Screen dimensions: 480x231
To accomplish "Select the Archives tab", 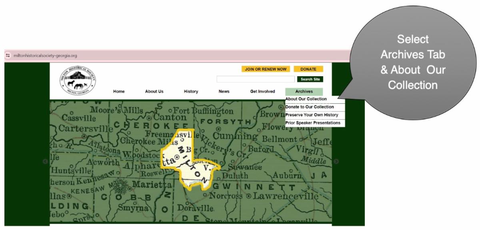I will point(304,91).
